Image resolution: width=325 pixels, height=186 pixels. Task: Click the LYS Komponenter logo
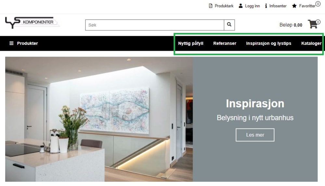pos(32,22)
